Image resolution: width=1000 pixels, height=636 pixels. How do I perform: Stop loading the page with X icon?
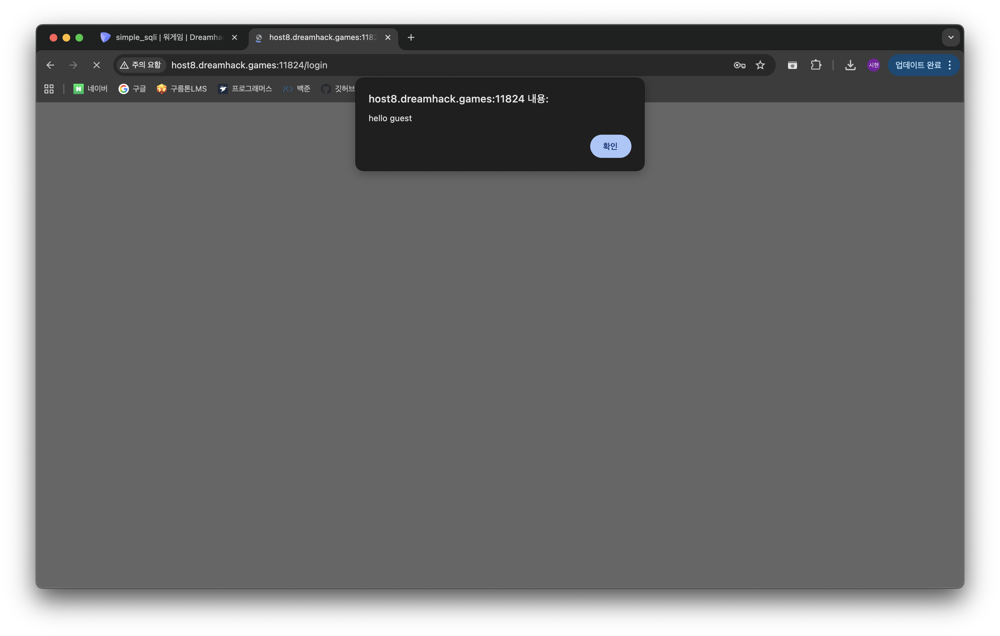point(96,65)
